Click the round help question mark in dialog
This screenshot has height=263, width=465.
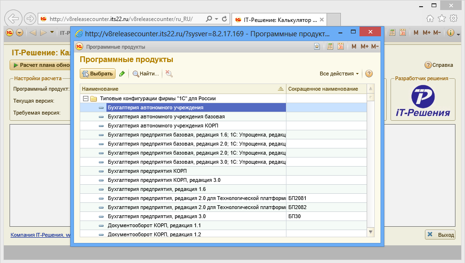click(369, 74)
